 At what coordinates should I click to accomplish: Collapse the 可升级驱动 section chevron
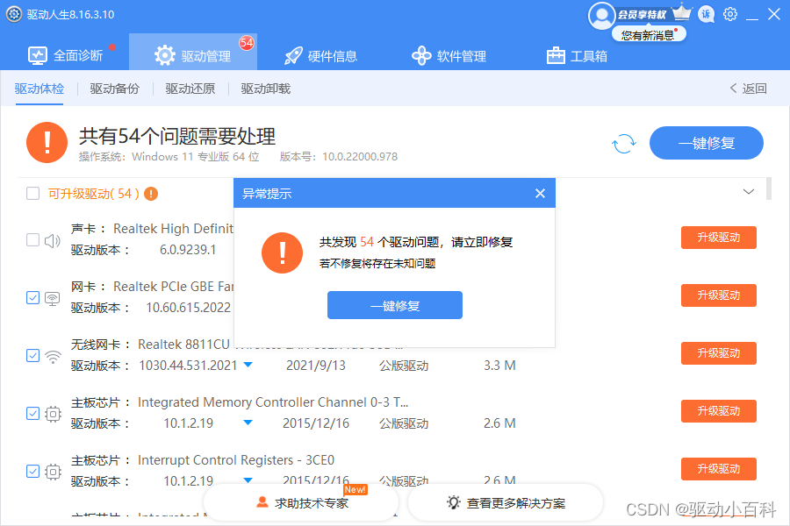point(749,192)
